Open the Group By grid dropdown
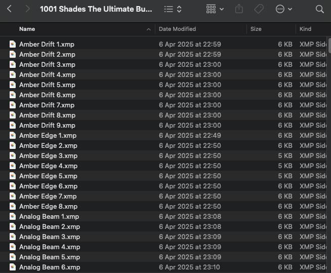 pyautogui.click(x=215, y=9)
